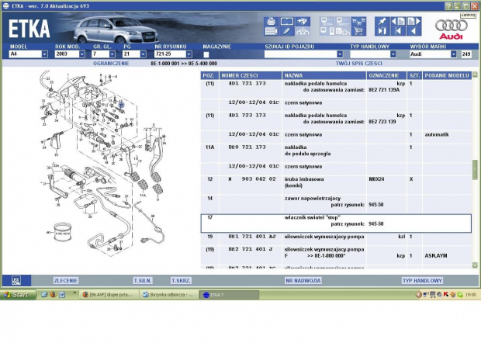Open the ROK MOD. dropdown showing 2003
Viewport: 481px width, 343px height.
click(x=71, y=54)
